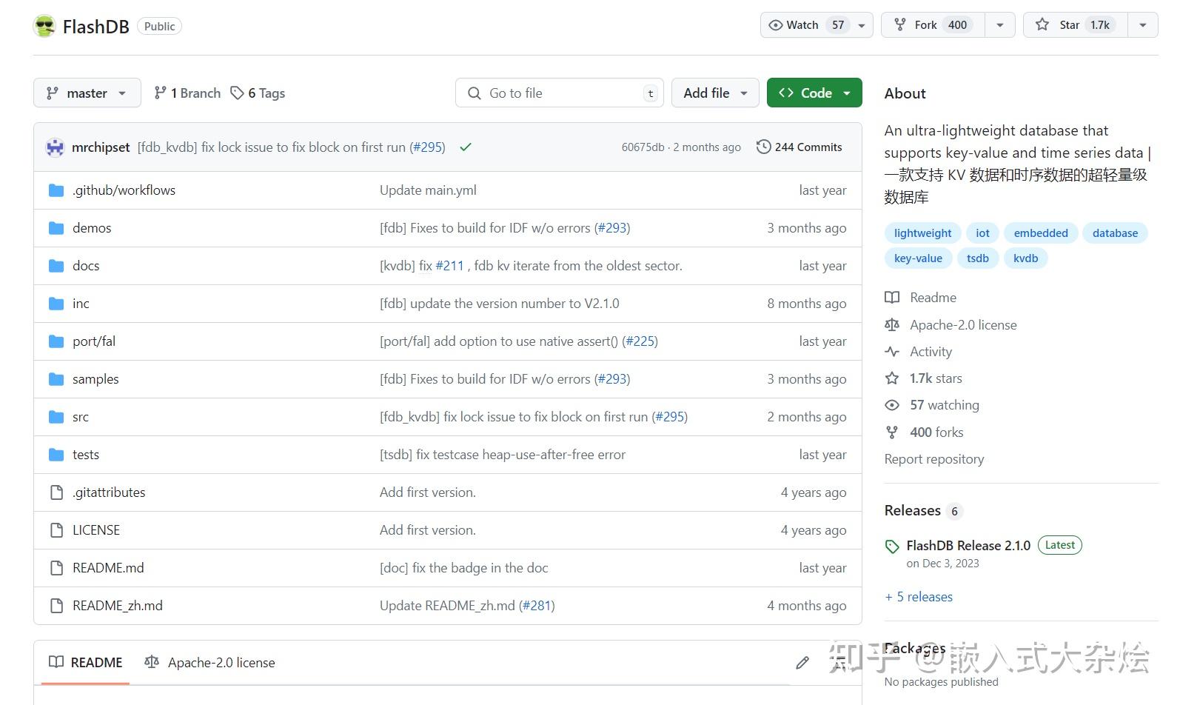This screenshot has height=705, width=1180.
Task: Click the pencil edit README icon
Action: pos(802,663)
